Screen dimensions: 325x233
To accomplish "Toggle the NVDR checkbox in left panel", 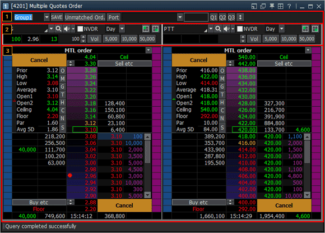I will coord(80,29).
